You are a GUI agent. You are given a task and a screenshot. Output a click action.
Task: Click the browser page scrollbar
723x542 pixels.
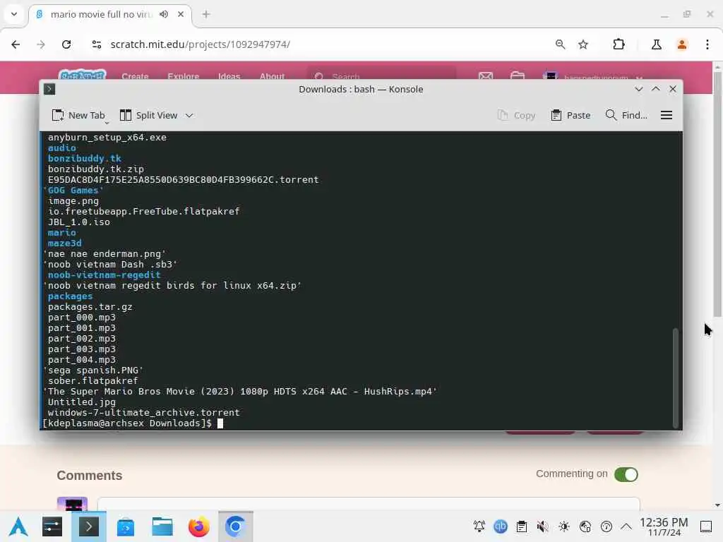click(x=717, y=193)
